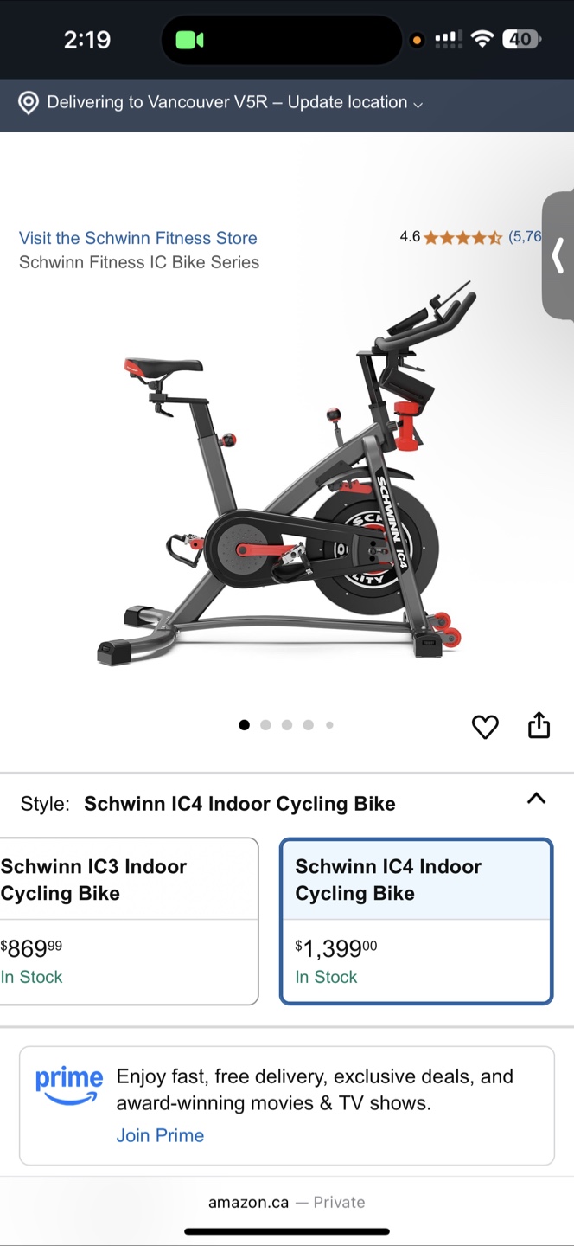Select Schwinn IC3 Indoor Cycling Bike style
Image resolution: width=574 pixels, height=1246 pixels.
[128, 922]
